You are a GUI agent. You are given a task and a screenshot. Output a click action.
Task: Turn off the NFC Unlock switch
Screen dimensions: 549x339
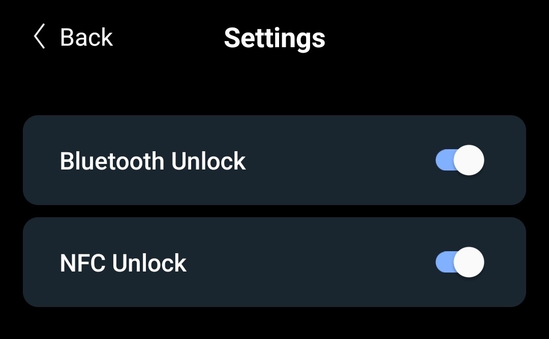(x=460, y=262)
